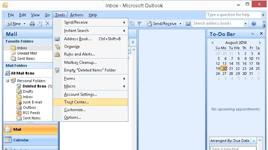
Task: Switch to the Mail navigation pane button
Action: (x=31, y=129)
